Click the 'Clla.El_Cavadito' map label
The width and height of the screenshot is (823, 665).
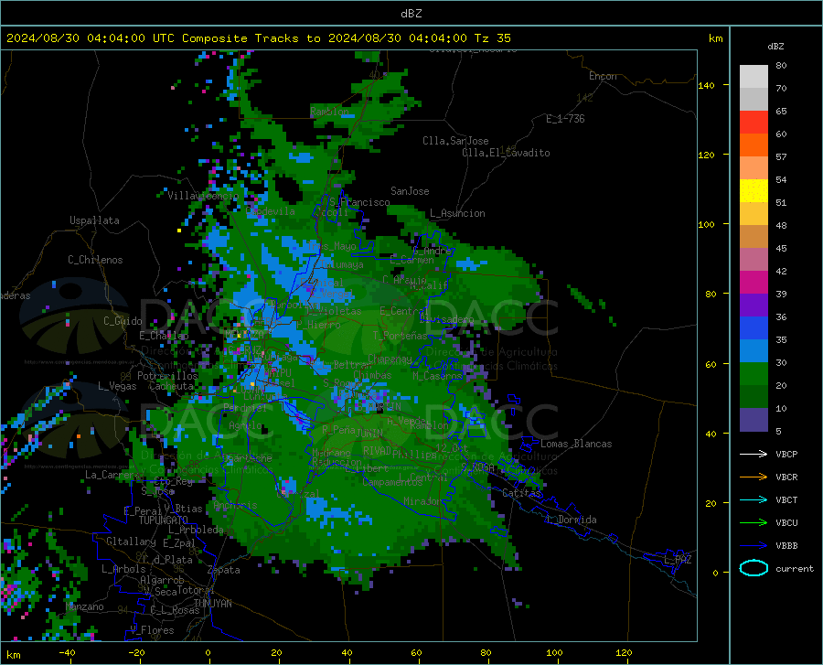coord(506,153)
